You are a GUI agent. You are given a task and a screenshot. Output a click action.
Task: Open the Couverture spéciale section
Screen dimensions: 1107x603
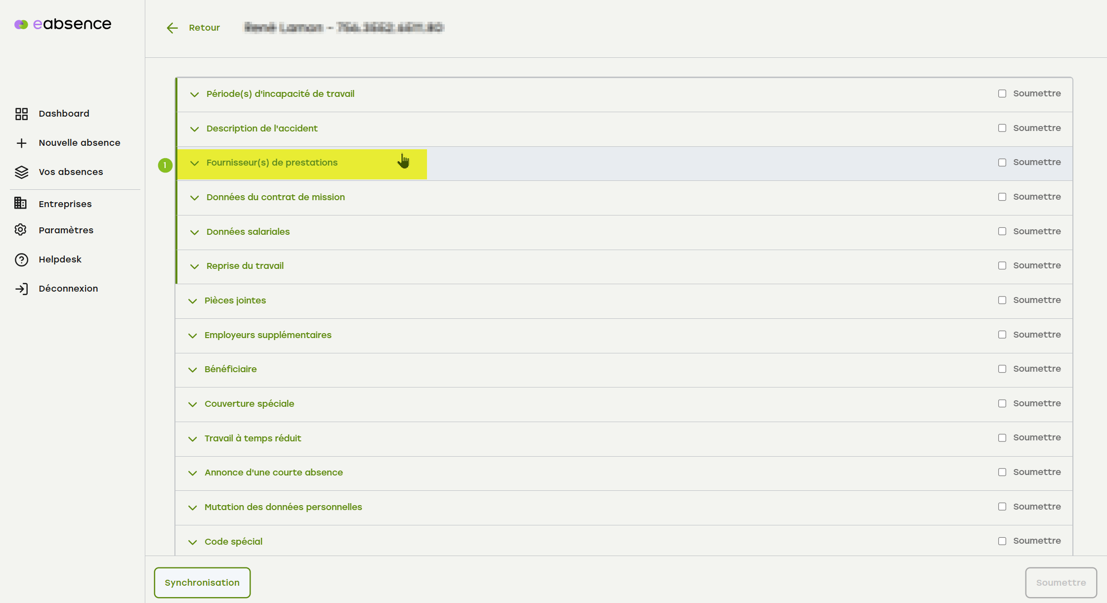249,404
